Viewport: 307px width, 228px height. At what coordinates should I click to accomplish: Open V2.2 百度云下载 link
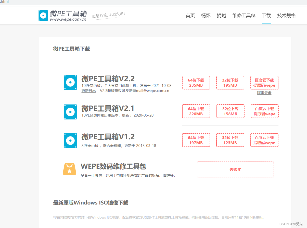tap(264, 83)
